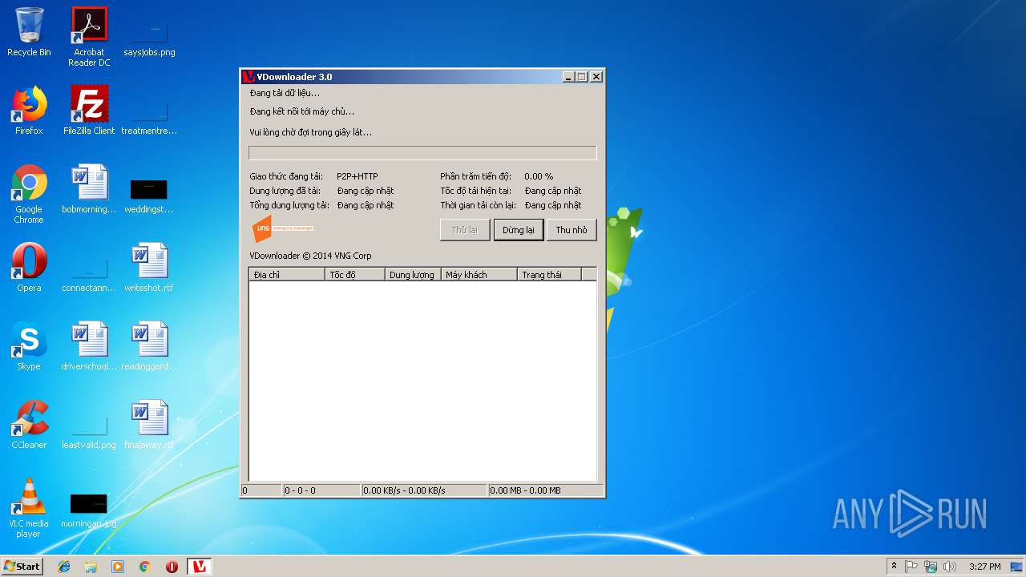Open the Action Center flag icon
Viewport: 1026px width, 577px height.
911,567
